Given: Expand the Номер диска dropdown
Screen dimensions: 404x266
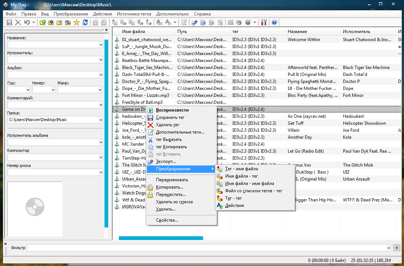Looking at the screenshot, I should coord(101,172).
